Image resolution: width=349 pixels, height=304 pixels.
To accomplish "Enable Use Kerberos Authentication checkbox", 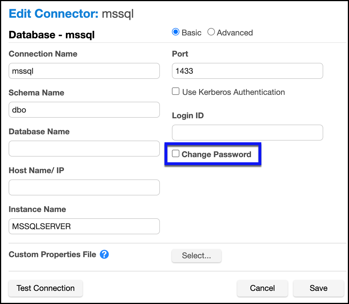I will coord(176,91).
